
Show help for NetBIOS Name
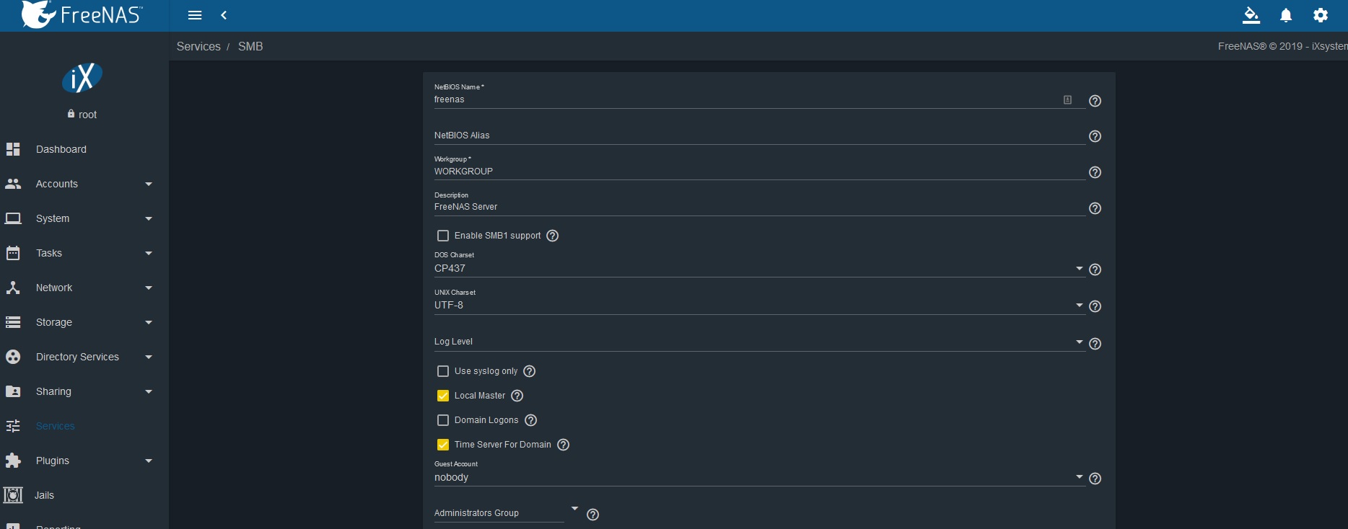(x=1095, y=101)
